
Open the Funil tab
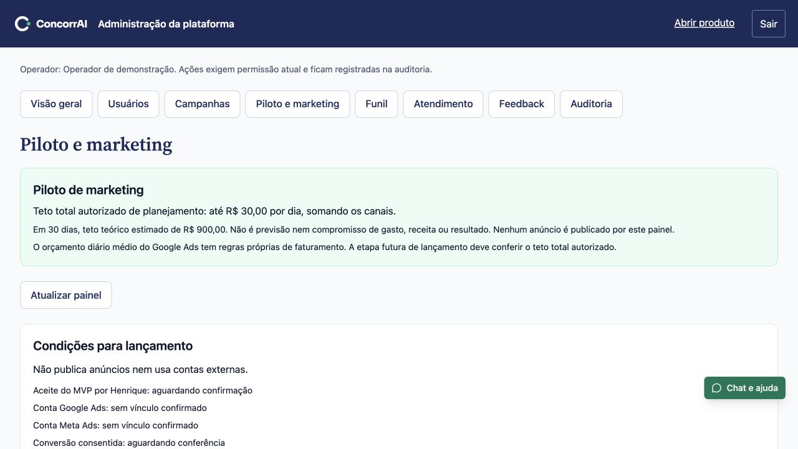[377, 104]
